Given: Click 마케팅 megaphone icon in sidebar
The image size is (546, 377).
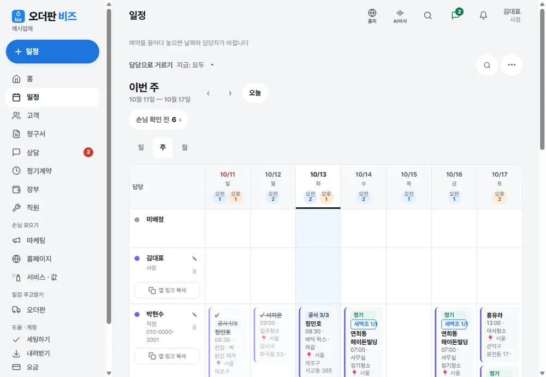Looking at the screenshot, I should [x=16, y=241].
